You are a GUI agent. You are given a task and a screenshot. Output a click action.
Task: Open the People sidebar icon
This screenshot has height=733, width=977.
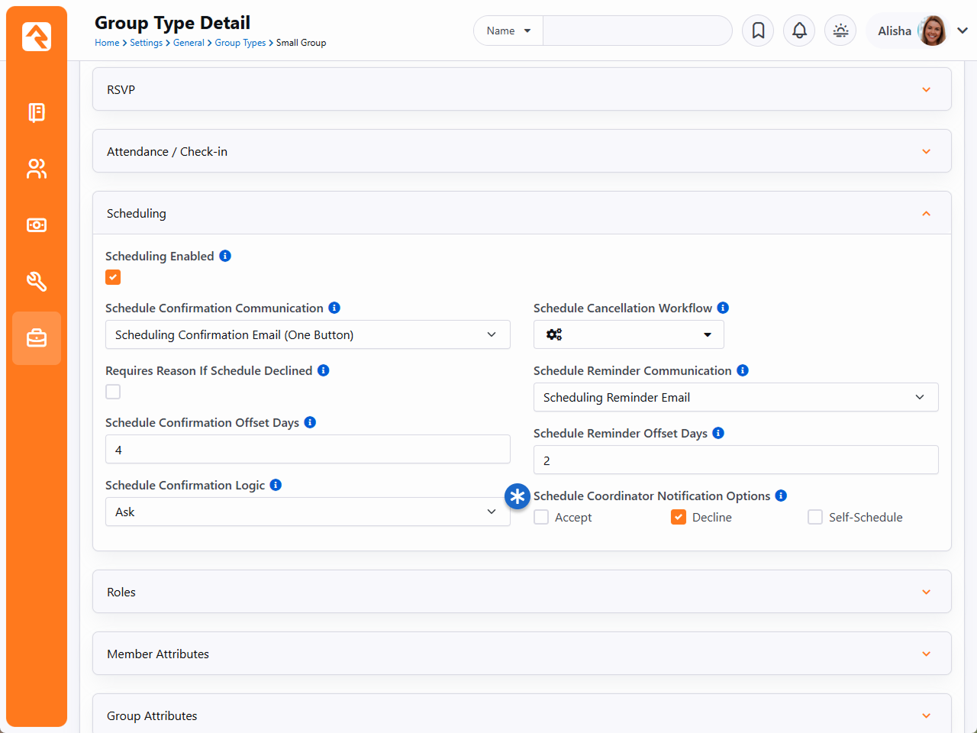point(37,169)
